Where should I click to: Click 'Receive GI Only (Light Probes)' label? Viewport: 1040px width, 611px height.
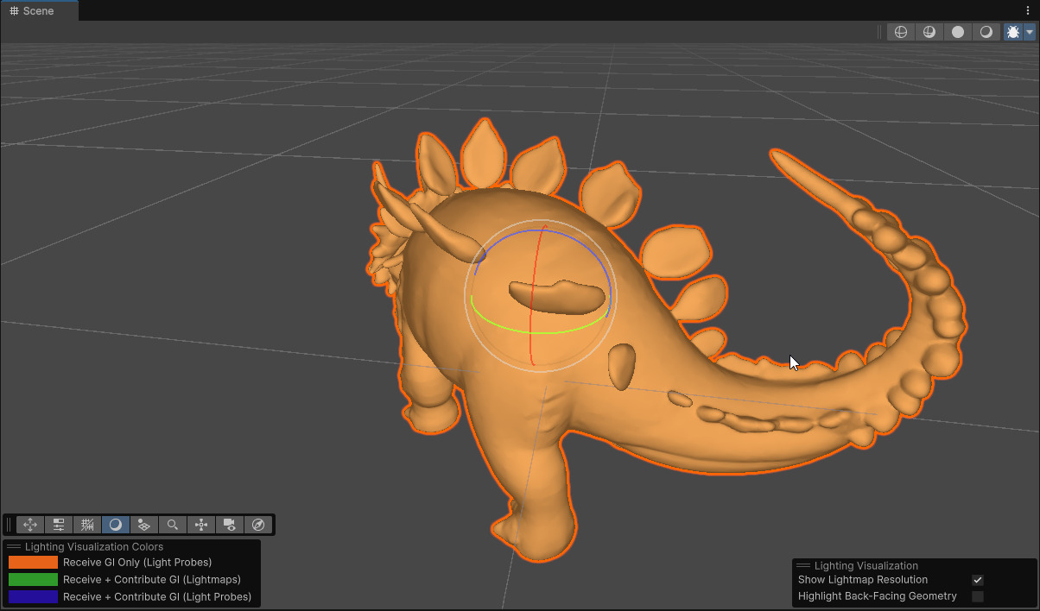pos(137,563)
